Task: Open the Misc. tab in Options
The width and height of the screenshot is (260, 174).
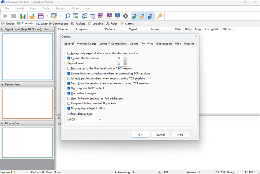Action: pyautogui.click(x=178, y=44)
